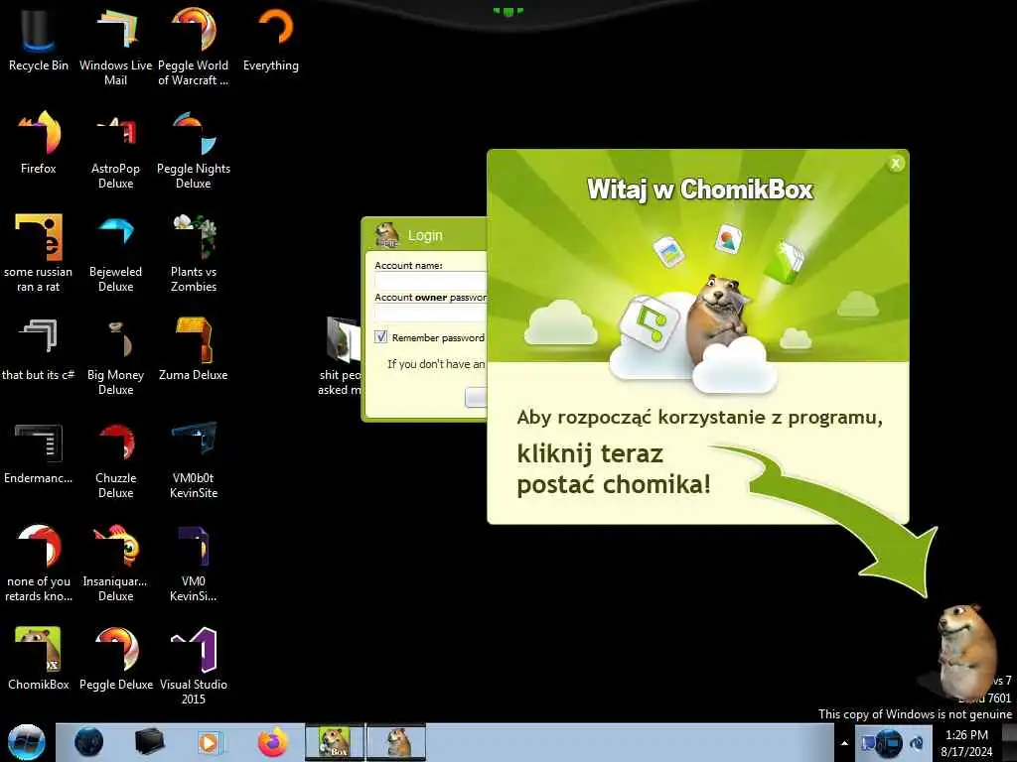Click the Login window title hamster icon
This screenshot has width=1017, height=762.
(x=388, y=235)
